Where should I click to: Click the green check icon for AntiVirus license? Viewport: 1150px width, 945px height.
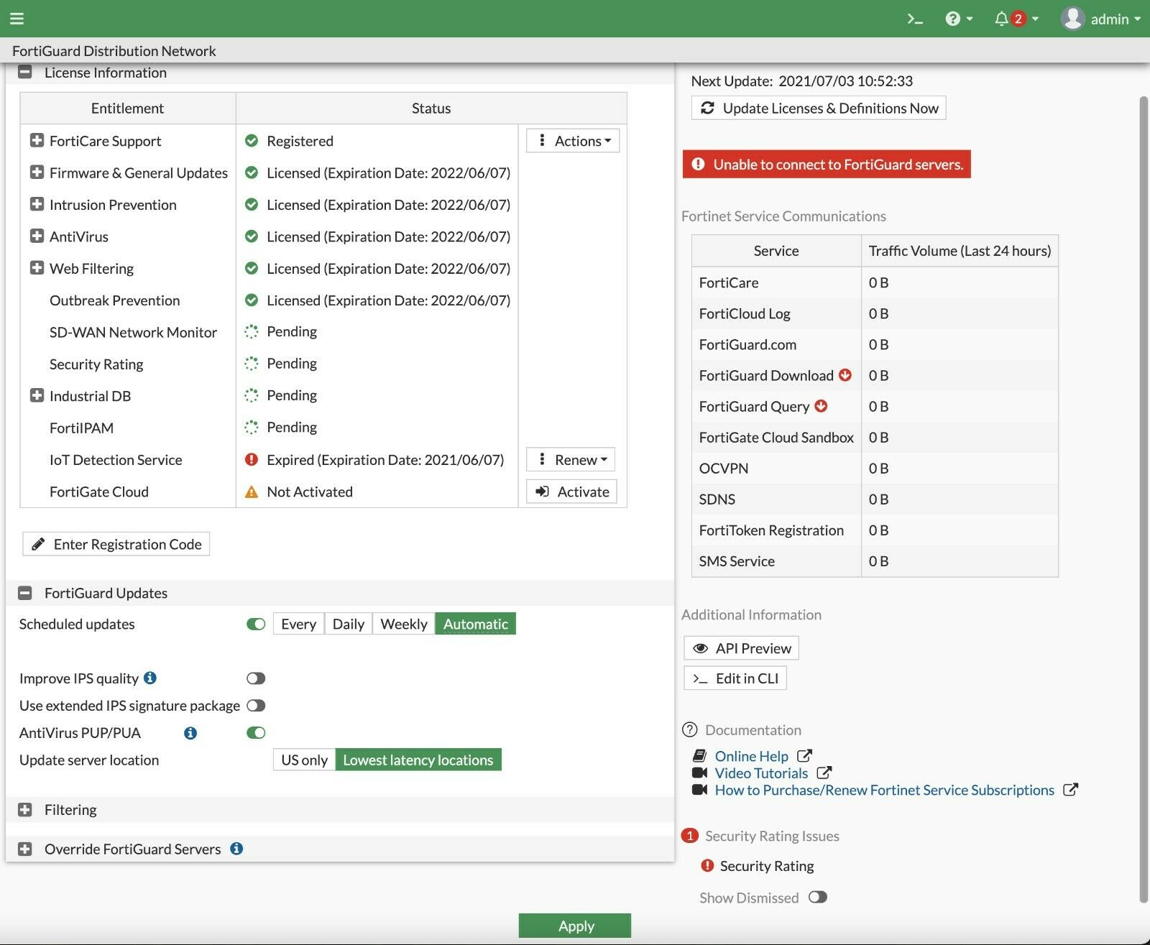coord(251,236)
